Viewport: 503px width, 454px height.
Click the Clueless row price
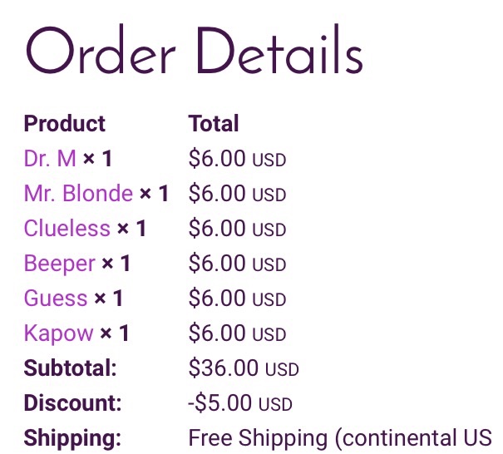coord(237,229)
